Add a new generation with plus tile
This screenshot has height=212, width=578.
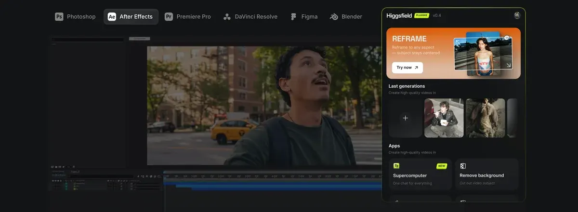405,118
